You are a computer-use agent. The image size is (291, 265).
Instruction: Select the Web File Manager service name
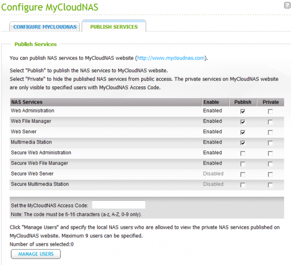(x=31, y=121)
